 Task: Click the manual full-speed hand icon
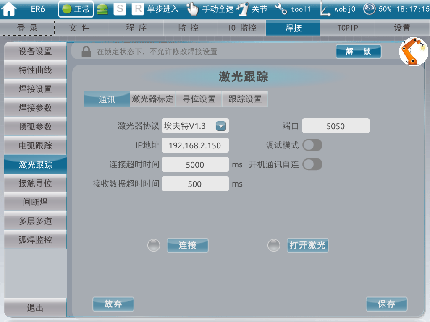tap(192, 9)
